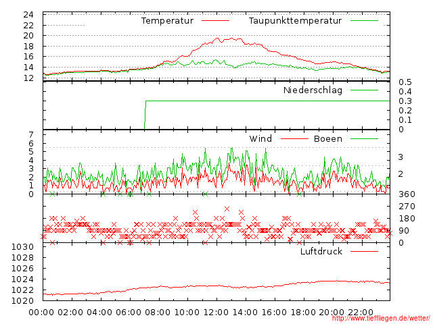Click green line sample beside Boeen

point(364,139)
